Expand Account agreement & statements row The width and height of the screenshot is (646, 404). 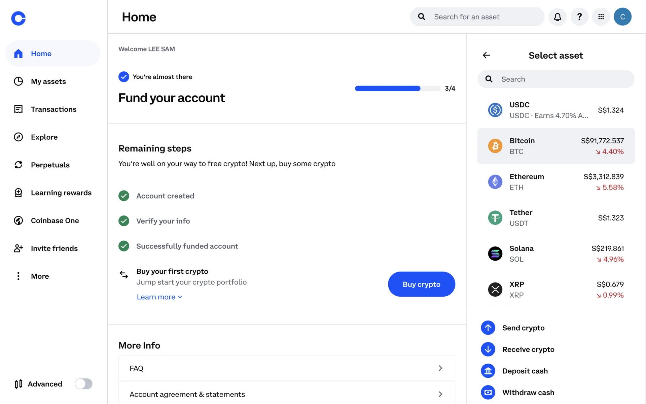pos(440,394)
